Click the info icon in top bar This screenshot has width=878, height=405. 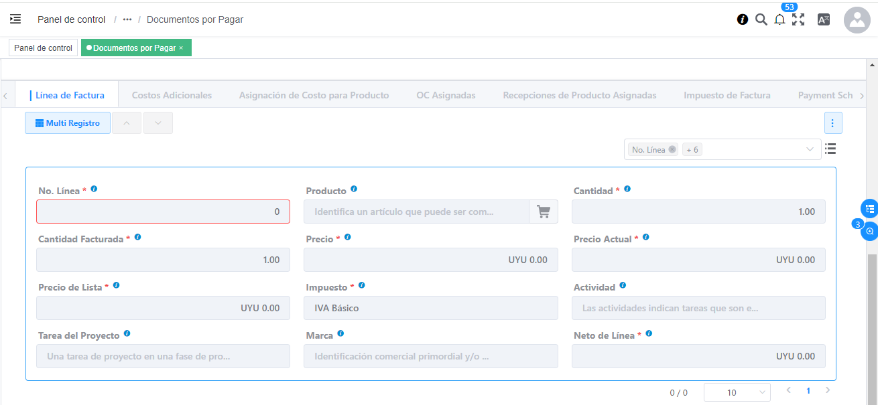point(743,19)
